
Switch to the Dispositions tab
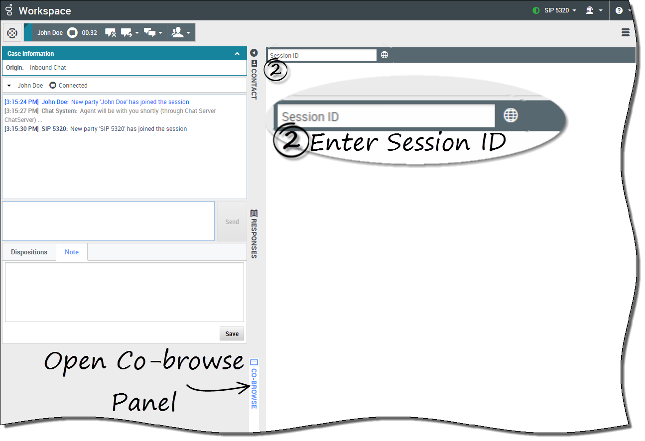tap(29, 252)
